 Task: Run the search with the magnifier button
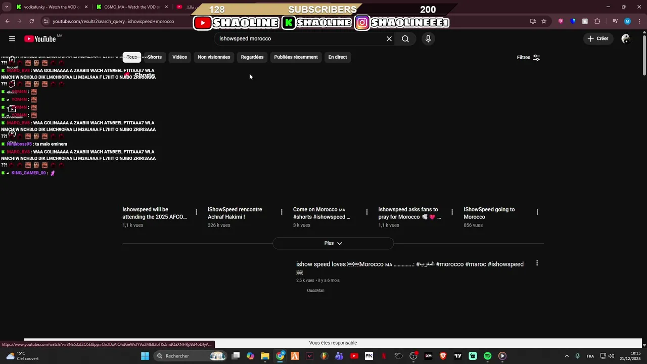(405, 39)
